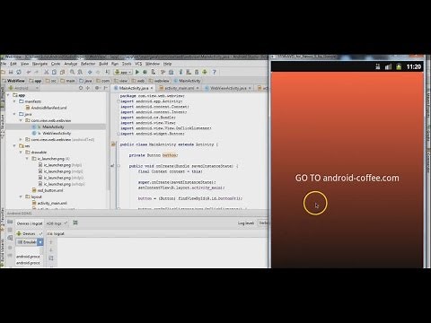Collapse the app module tree node
431x323 pixels.
[x=8, y=95]
